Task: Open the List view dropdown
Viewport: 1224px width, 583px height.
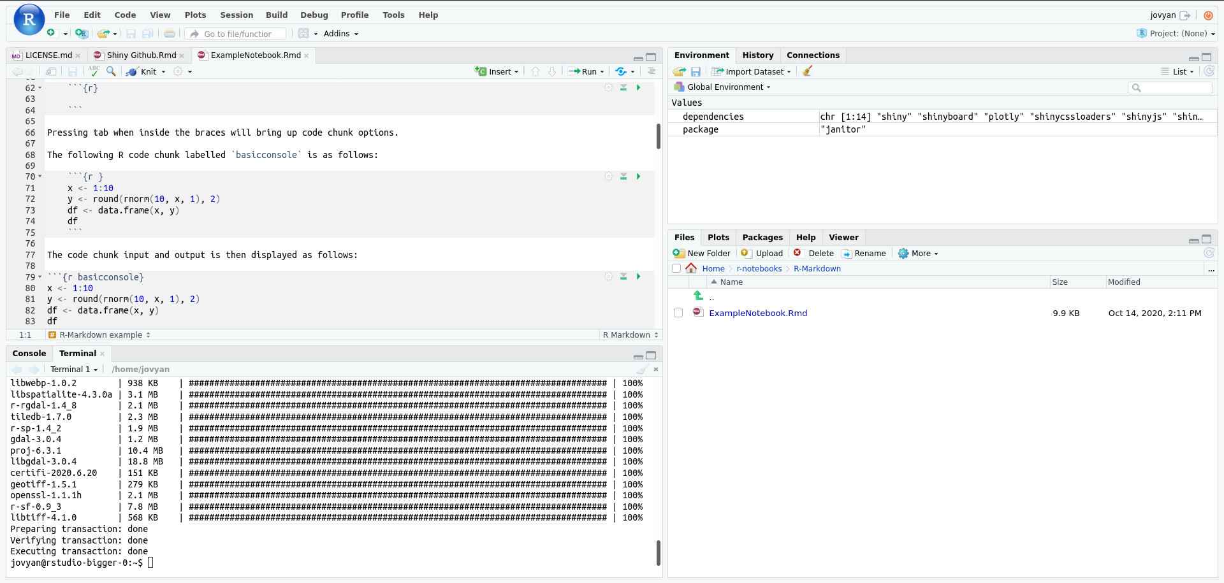Action: [1177, 71]
